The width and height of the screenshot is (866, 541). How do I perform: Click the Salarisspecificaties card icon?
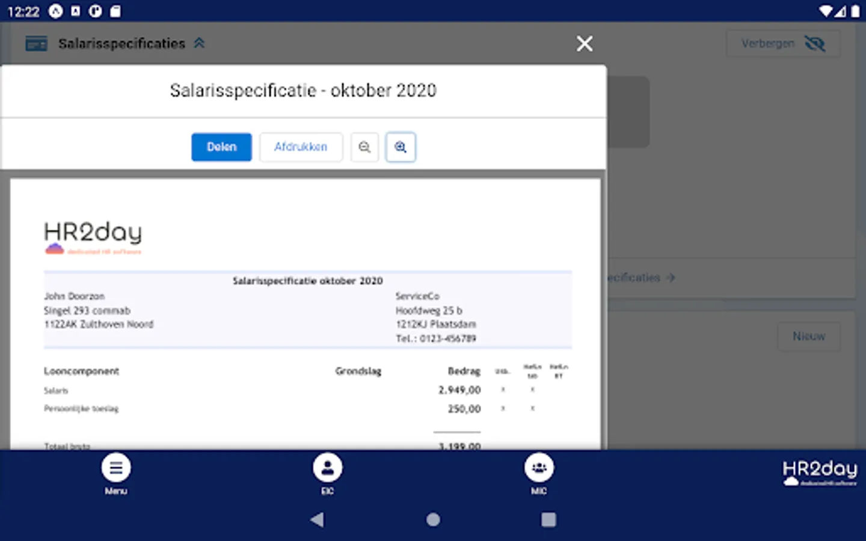click(x=36, y=43)
